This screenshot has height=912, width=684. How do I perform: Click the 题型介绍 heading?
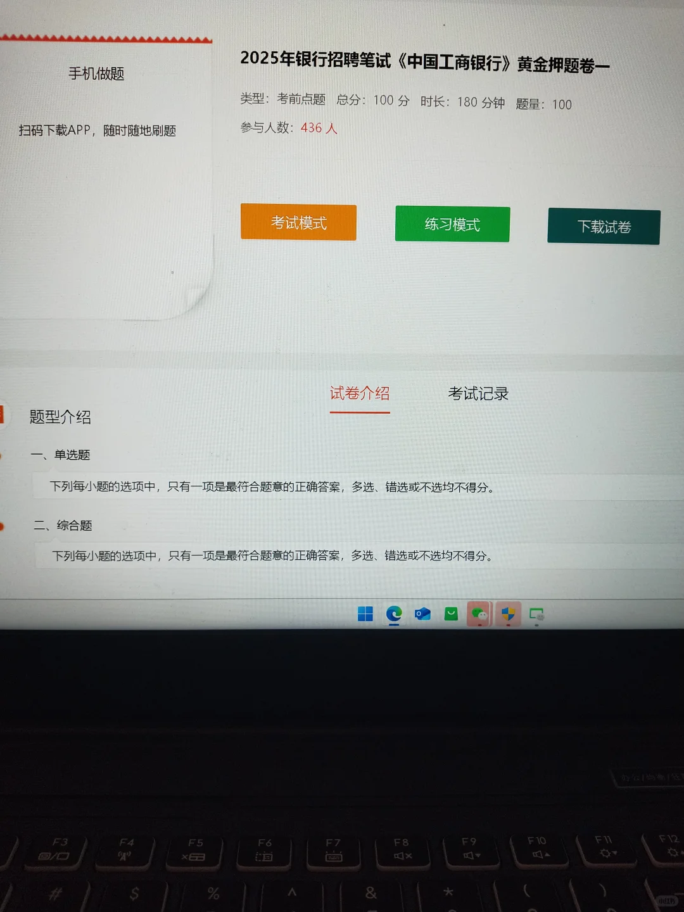click(x=60, y=417)
